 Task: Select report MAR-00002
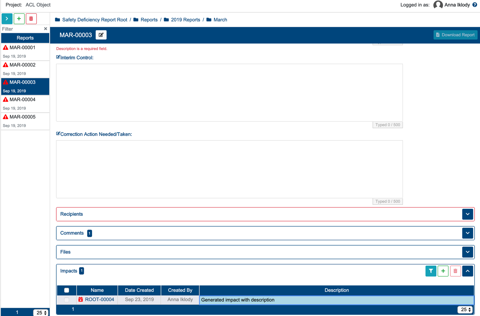pos(25,69)
